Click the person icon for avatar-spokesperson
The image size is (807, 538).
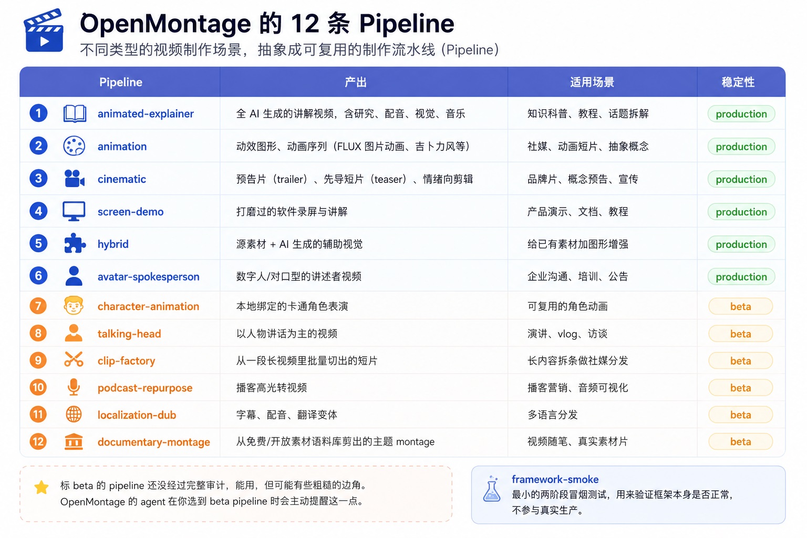coord(74,276)
